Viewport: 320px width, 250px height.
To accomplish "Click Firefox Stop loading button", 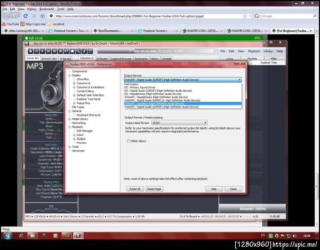I will [34, 16].
